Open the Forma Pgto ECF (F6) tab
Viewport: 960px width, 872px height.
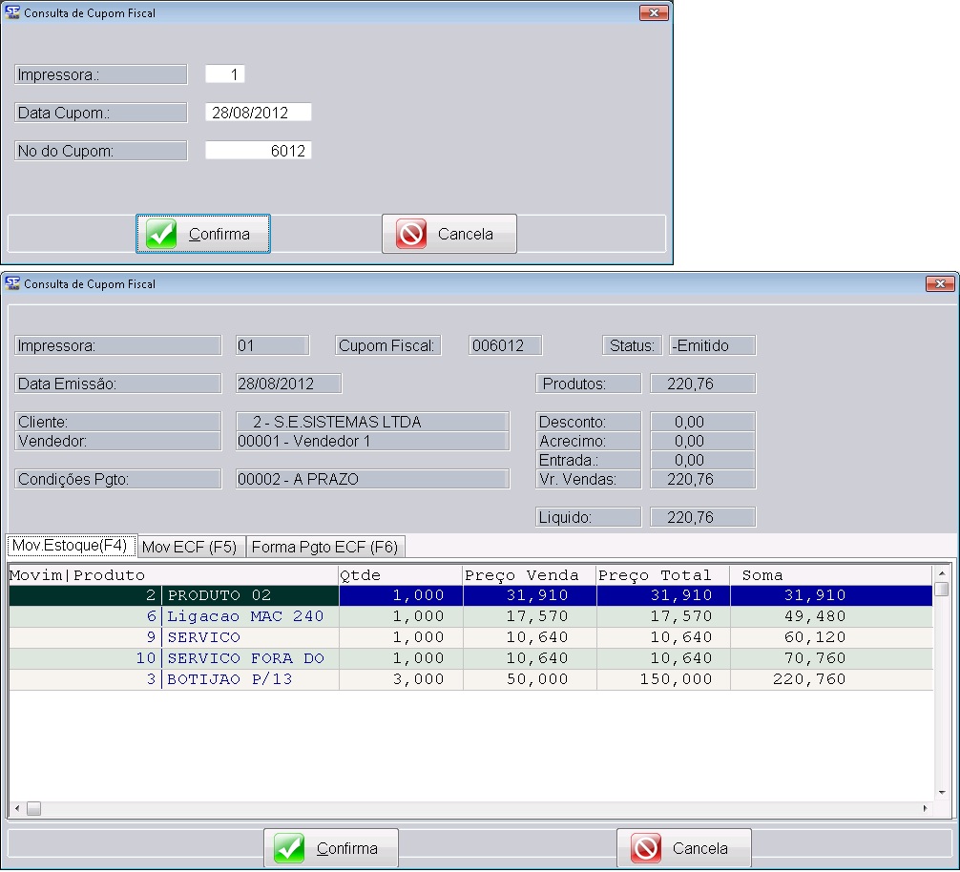(x=324, y=547)
